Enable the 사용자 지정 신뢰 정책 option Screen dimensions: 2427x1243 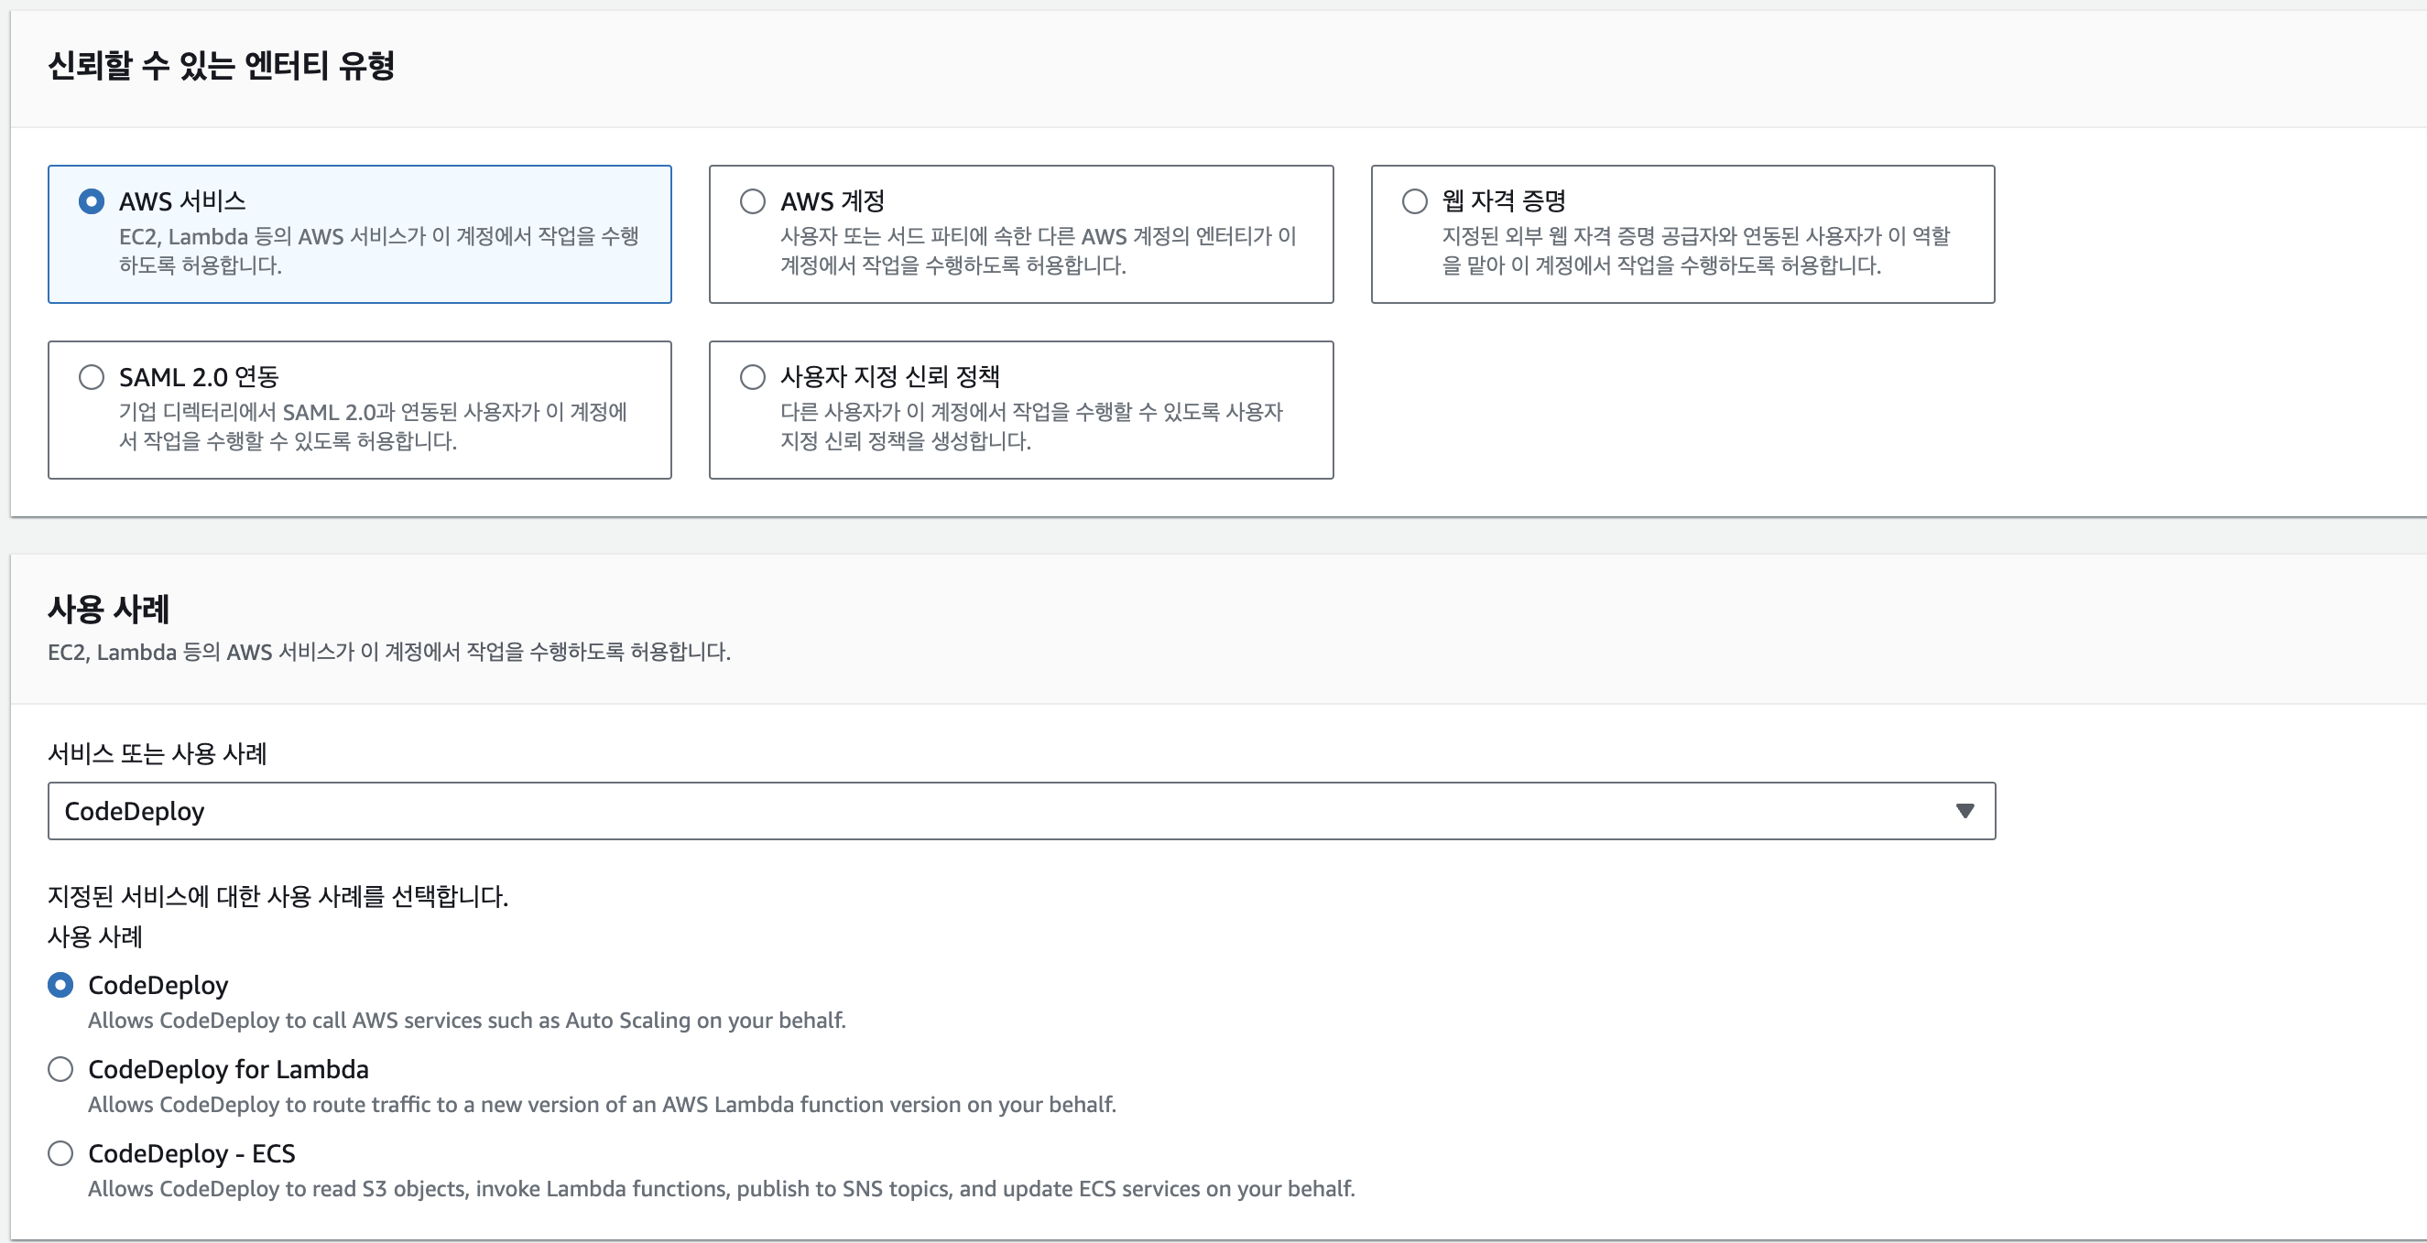pos(753,377)
